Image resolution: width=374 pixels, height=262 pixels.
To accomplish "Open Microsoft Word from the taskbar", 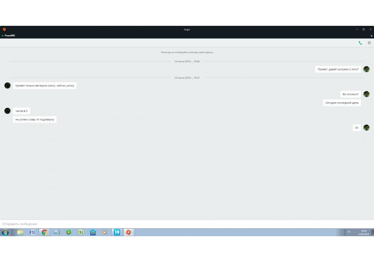I will [33, 232].
